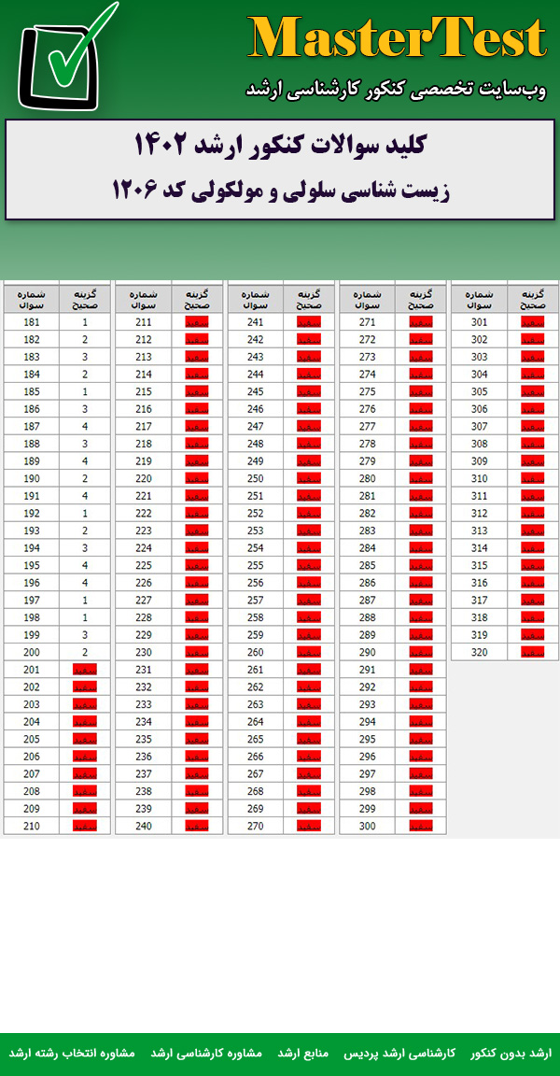This screenshot has height=1076, width=560.
Task: Click the red hidden answer for question 300
Action: tap(421, 826)
